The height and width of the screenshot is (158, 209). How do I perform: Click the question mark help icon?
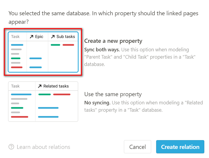point(11,147)
